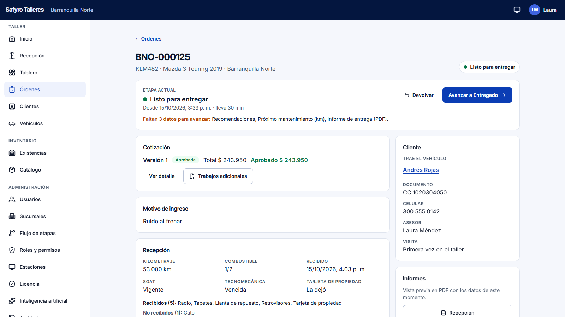Click the Licencia badge icon

[12, 284]
